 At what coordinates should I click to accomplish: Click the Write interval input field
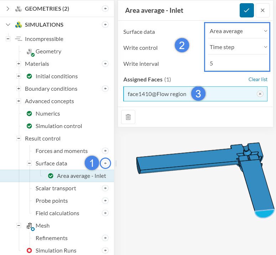(238, 63)
